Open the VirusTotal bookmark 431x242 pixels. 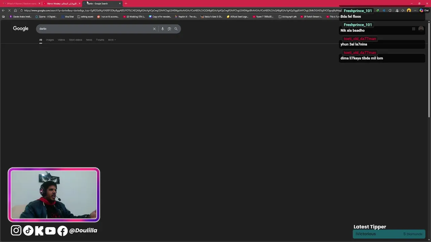[67, 16]
